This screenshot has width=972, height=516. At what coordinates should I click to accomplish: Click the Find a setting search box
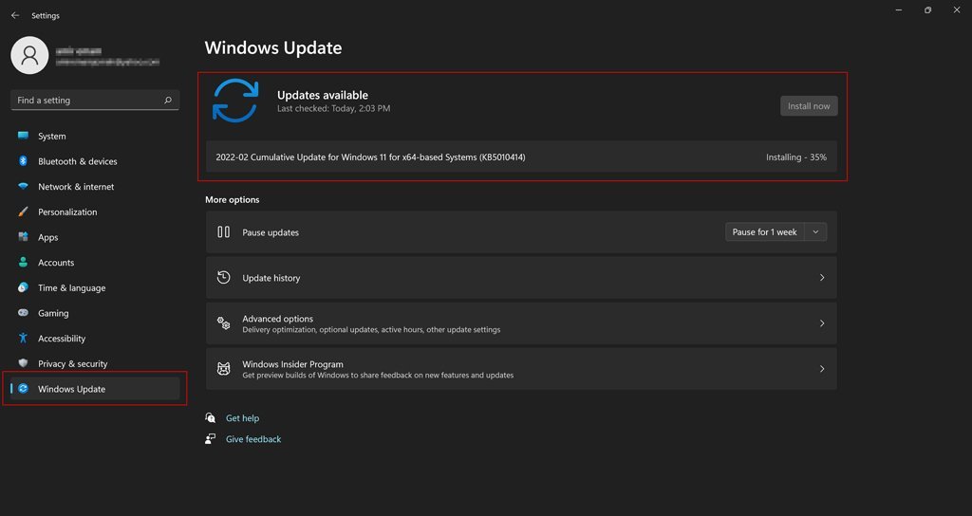95,100
